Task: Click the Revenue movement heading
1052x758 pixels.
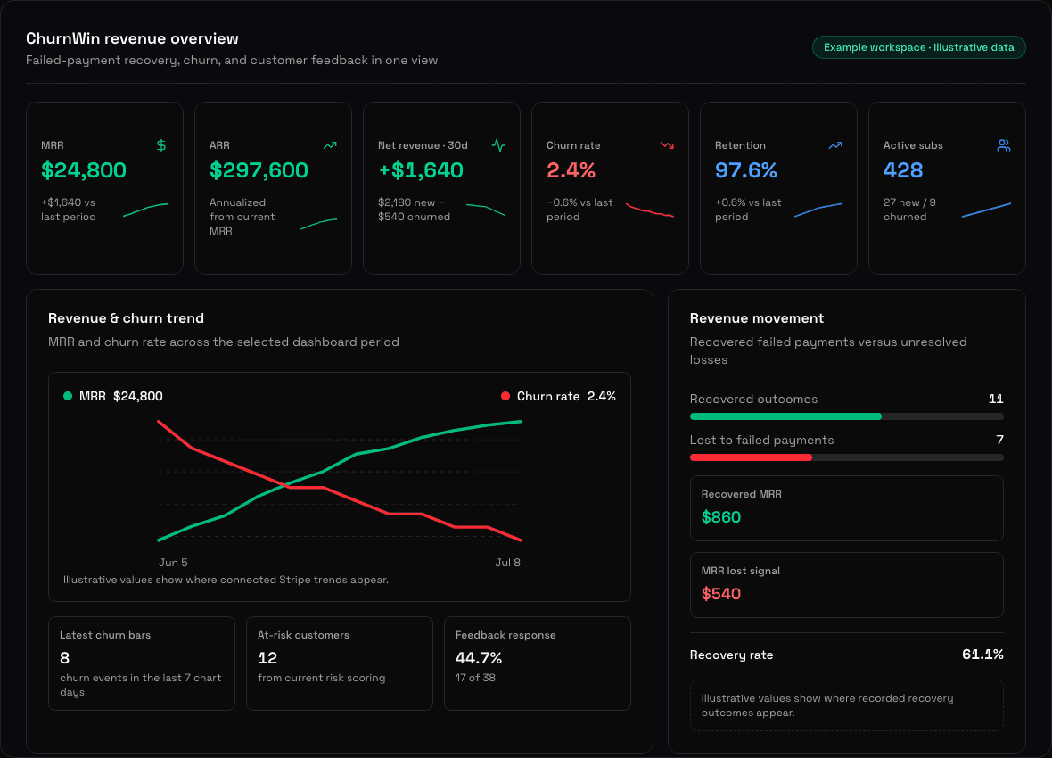Action: click(757, 318)
